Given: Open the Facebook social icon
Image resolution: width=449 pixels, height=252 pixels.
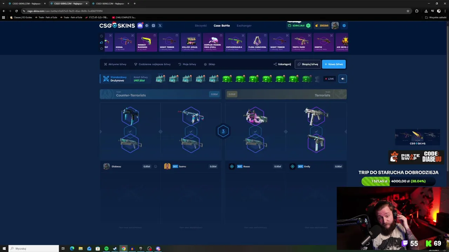Looking at the screenshot, I should tap(147, 26).
